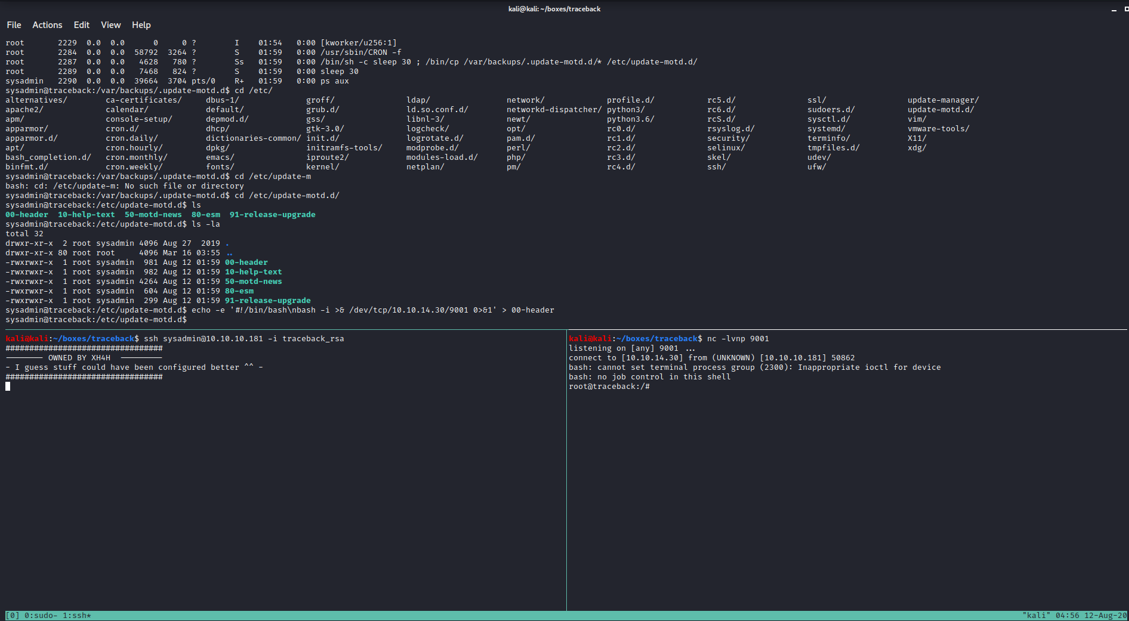Click the root@traceback:/# prompt in right pane
This screenshot has width=1129, height=621.
(x=609, y=387)
